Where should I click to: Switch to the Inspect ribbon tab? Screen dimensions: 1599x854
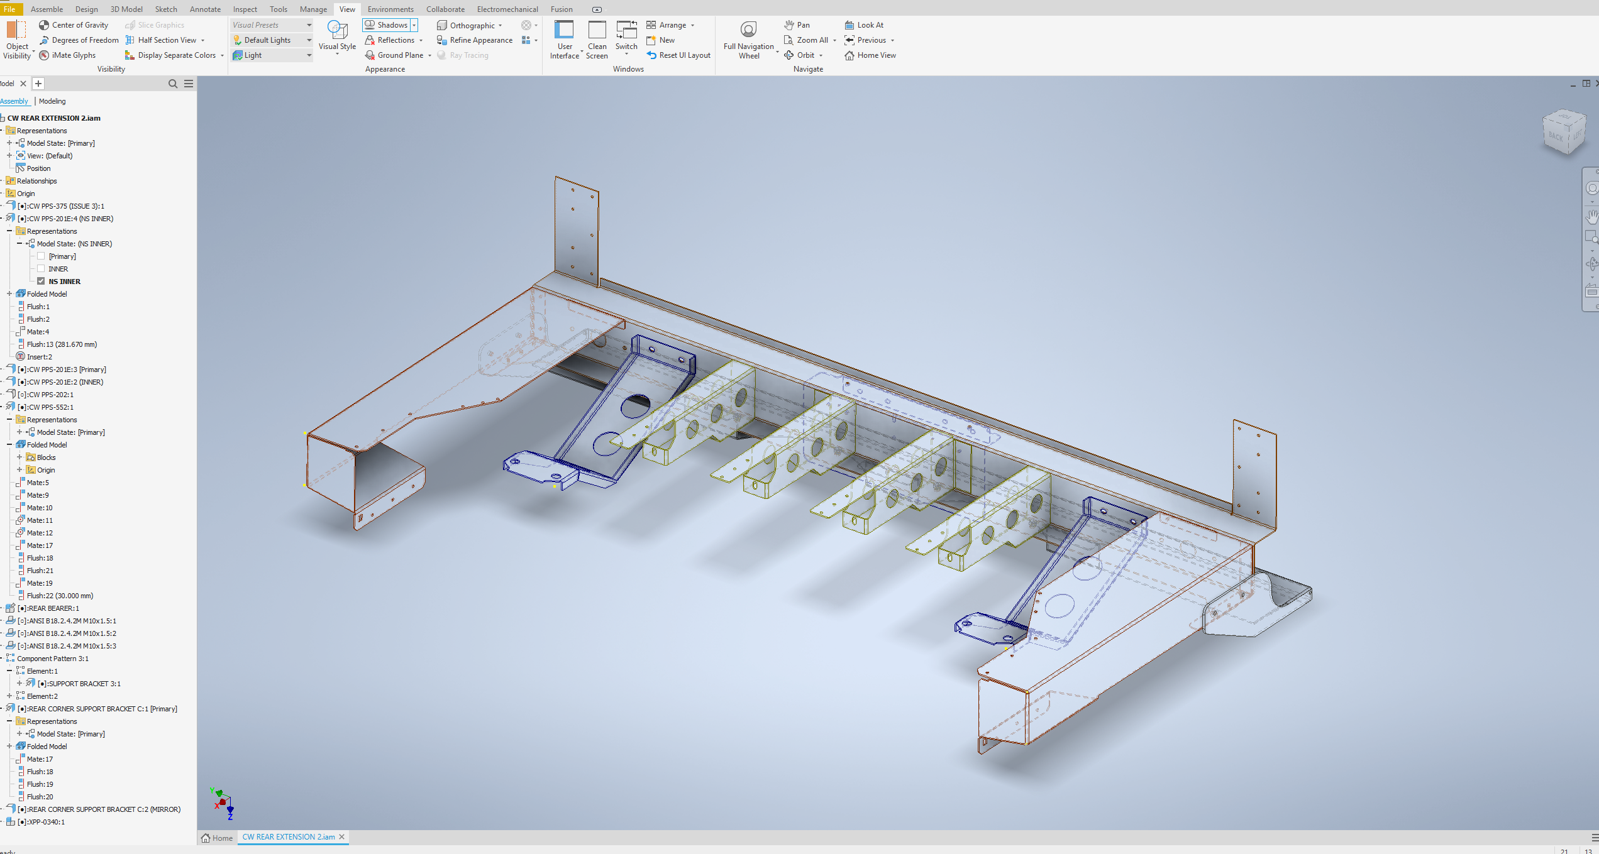click(x=245, y=9)
